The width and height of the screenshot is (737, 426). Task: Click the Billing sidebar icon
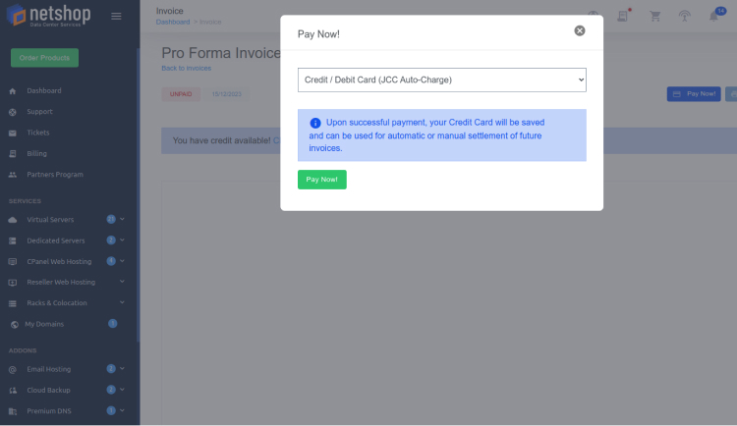(13, 153)
